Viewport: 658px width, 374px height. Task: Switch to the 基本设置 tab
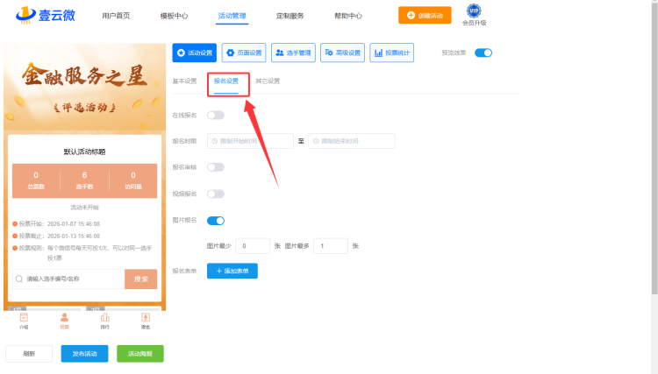click(184, 81)
